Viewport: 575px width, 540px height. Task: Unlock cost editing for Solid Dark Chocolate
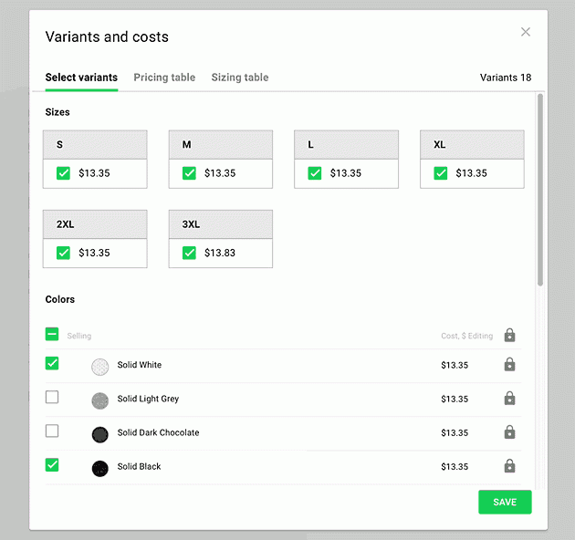click(509, 432)
